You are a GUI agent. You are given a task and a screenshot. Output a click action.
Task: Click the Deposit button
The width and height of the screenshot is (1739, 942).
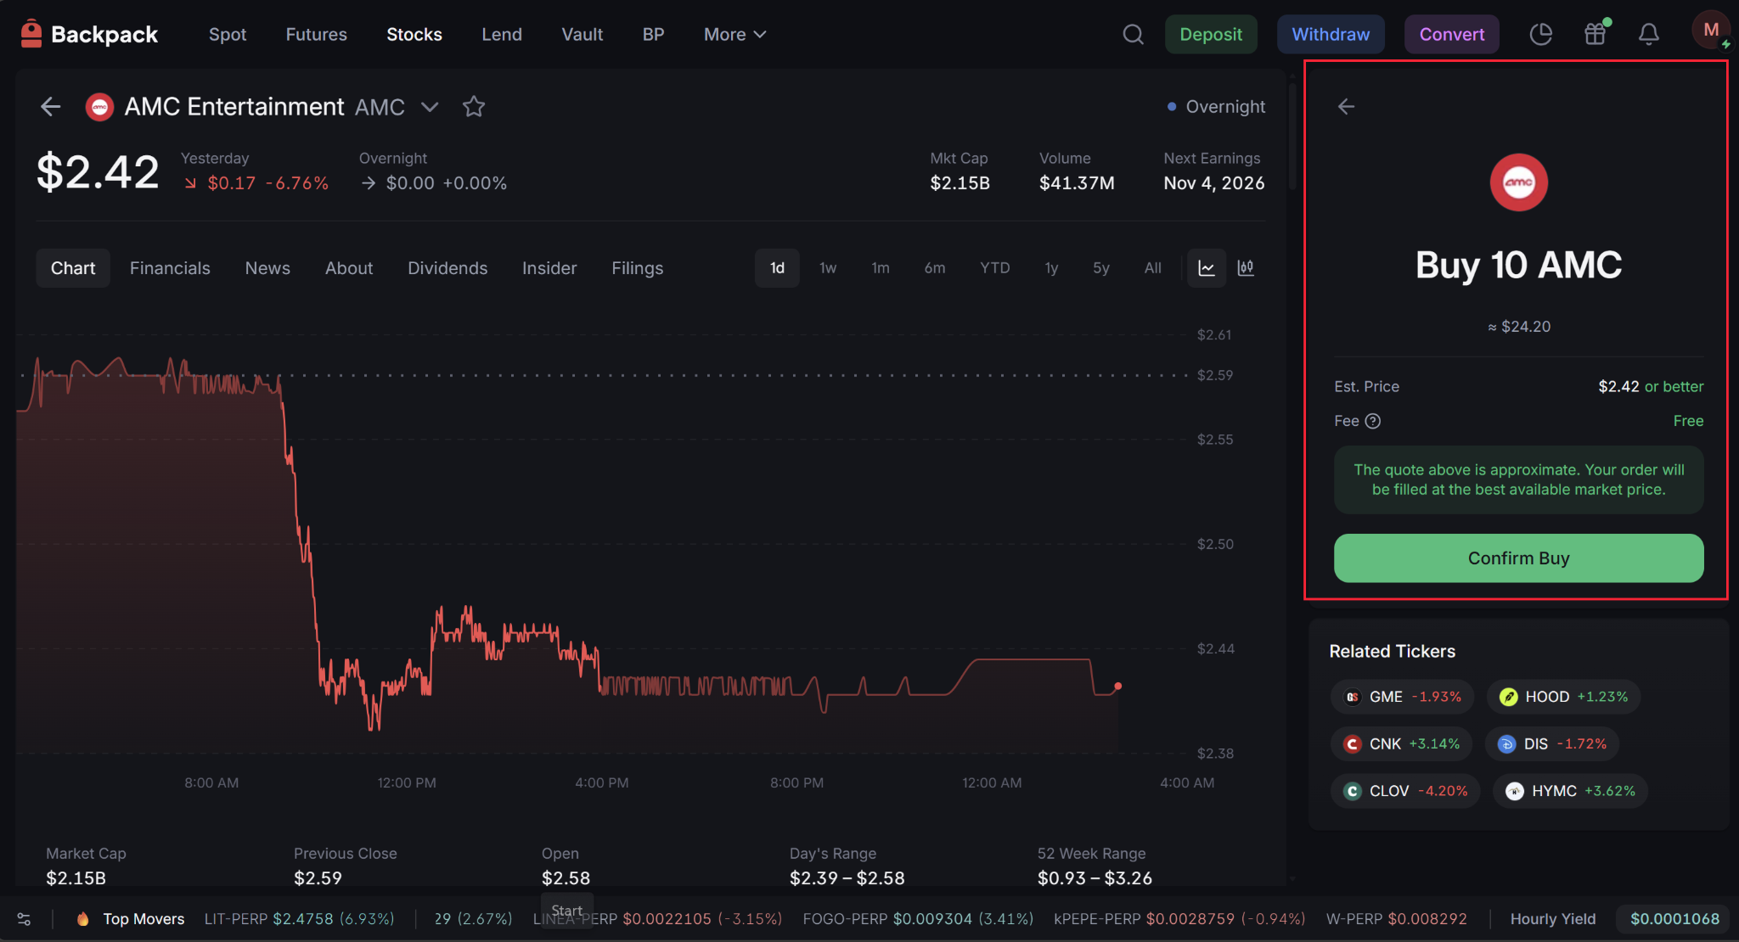(x=1211, y=34)
